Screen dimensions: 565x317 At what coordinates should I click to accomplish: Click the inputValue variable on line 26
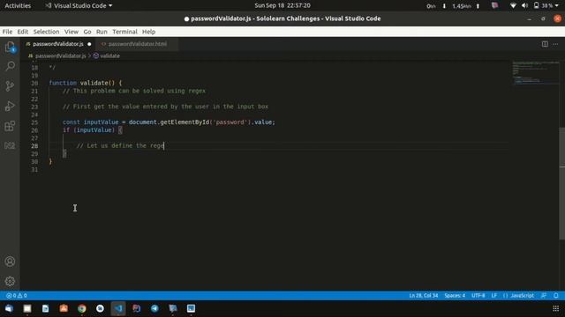click(x=94, y=130)
